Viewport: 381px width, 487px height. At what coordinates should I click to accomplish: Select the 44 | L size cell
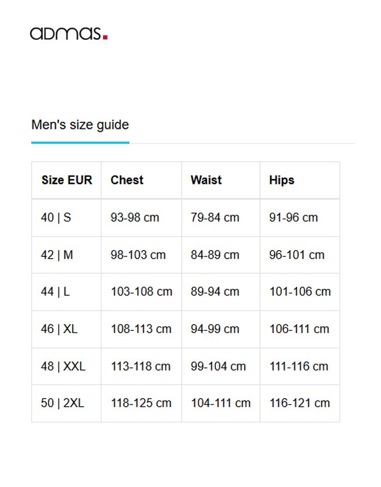[x=55, y=292]
